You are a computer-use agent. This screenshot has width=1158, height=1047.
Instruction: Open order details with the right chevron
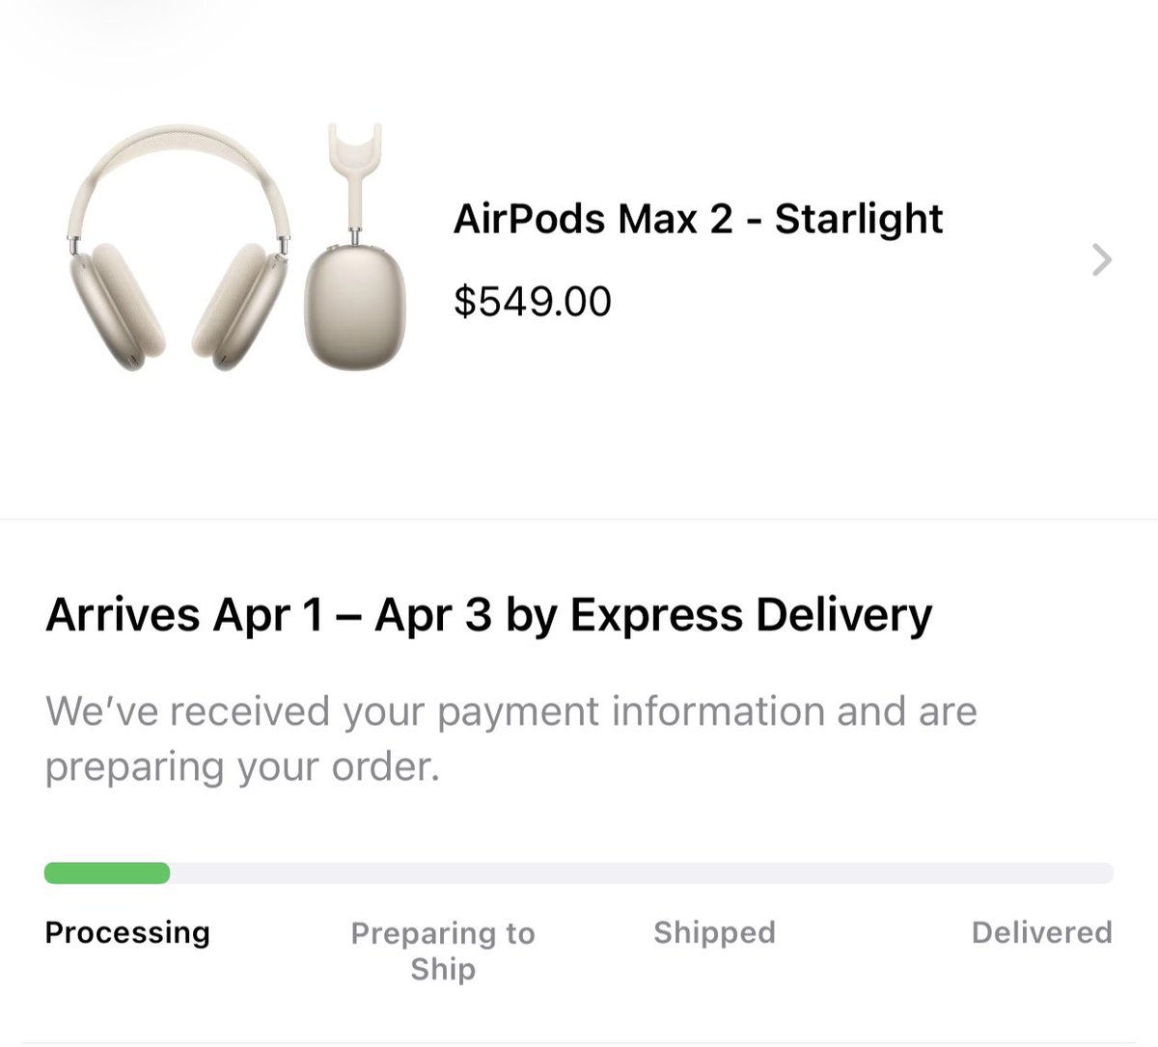[x=1101, y=260]
